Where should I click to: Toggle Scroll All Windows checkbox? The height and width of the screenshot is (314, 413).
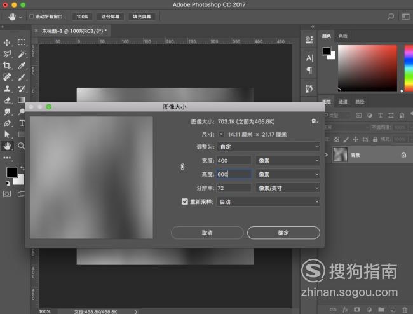pos(31,17)
